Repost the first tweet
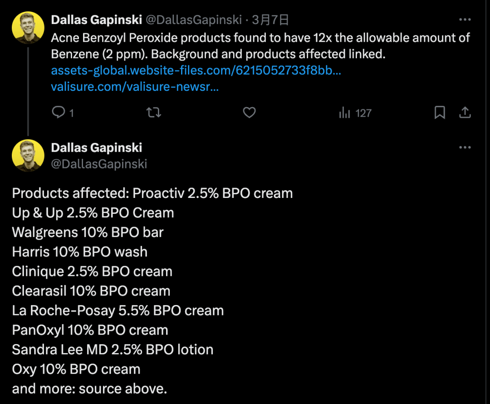 154,113
